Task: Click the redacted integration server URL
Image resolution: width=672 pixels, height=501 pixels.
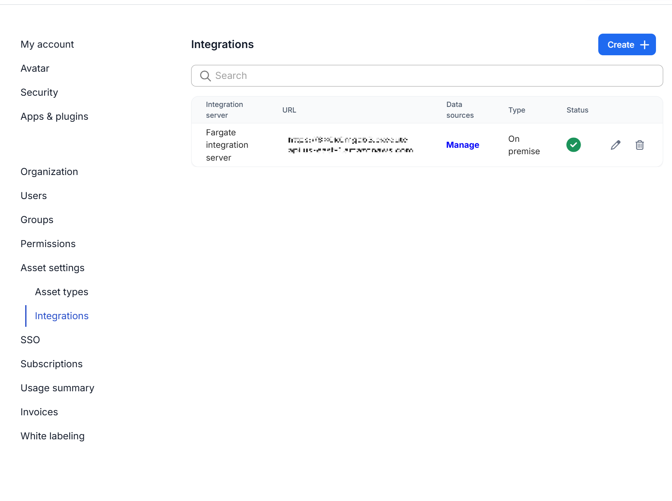Action: coord(351,145)
